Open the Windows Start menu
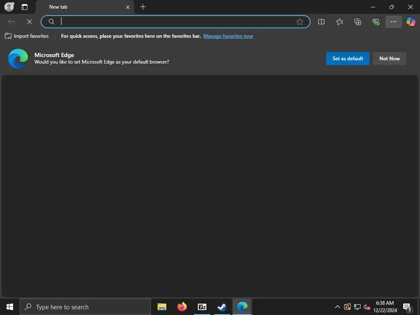The width and height of the screenshot is (420, 315). [10, 307]
